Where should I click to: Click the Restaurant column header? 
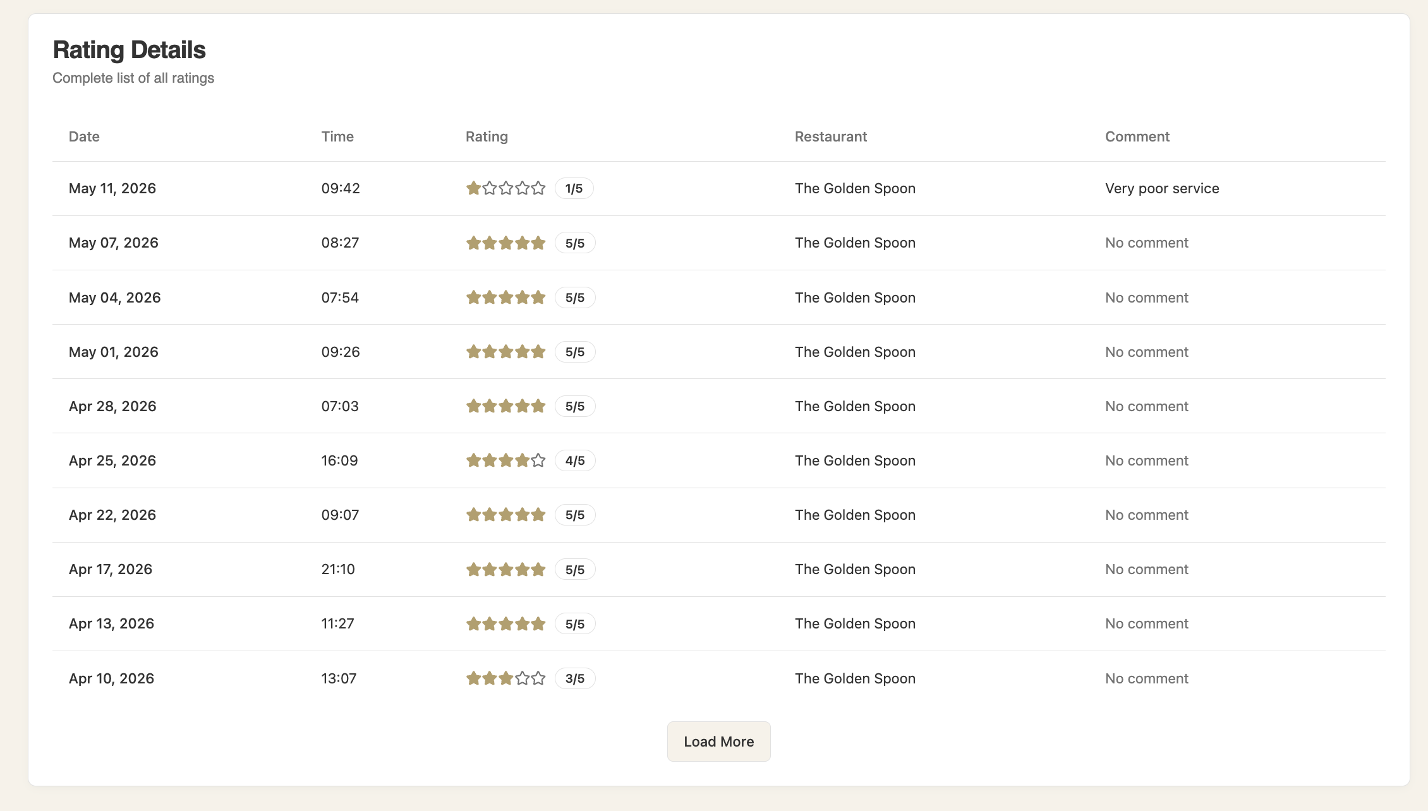point(831,136)
